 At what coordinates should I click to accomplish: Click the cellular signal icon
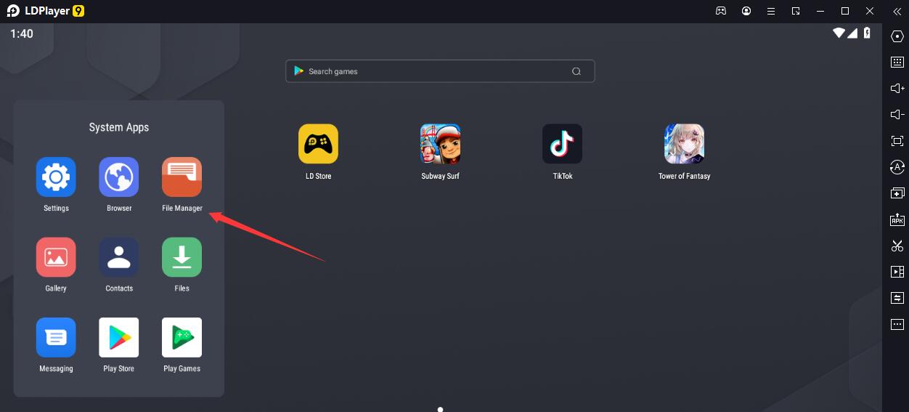[853, 33]
